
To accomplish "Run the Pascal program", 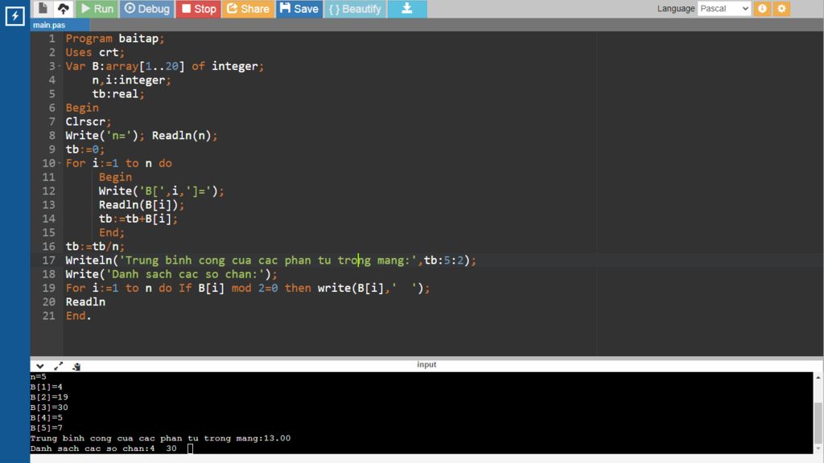I will tap(97, 8).
